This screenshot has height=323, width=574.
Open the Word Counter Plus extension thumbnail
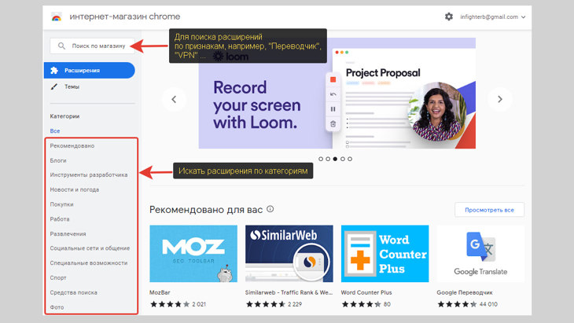(x=385, y=254)
